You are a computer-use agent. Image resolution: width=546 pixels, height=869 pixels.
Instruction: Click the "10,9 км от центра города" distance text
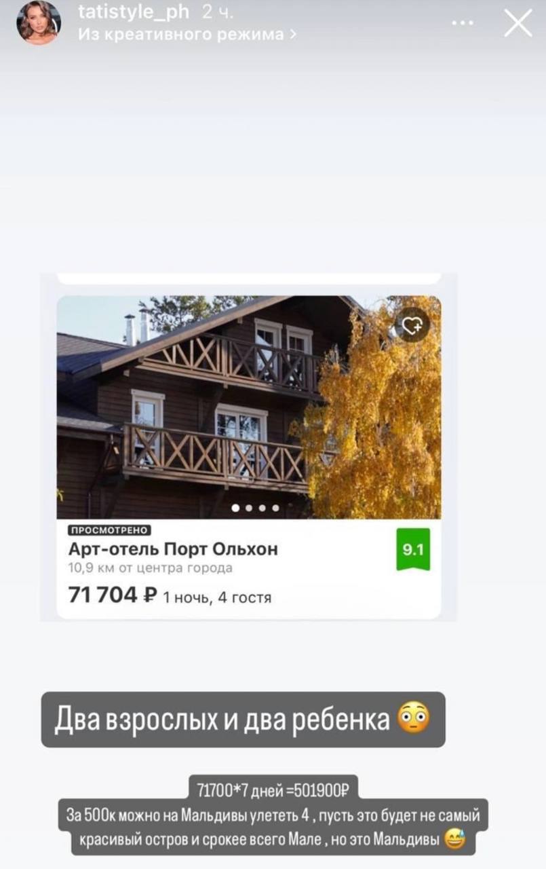pyautogui.click(x=150, y=568)
